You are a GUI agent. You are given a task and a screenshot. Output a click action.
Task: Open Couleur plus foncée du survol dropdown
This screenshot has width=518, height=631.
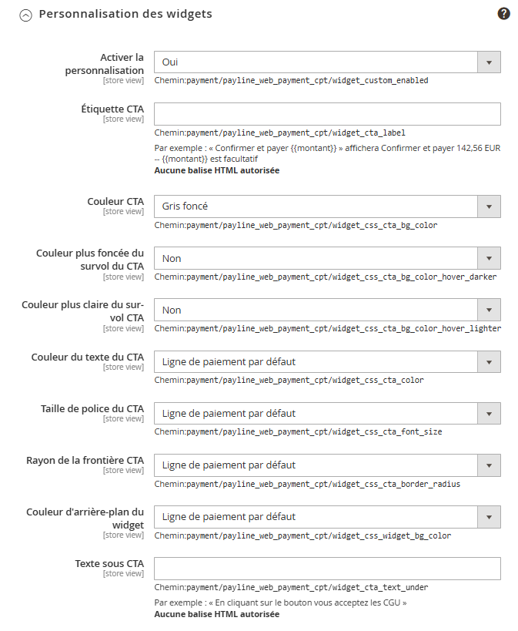tap(327, 258)
